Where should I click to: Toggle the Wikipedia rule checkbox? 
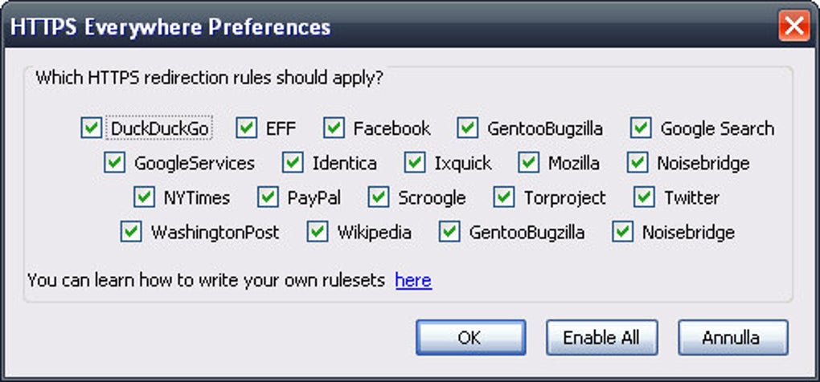coord(318,233)
